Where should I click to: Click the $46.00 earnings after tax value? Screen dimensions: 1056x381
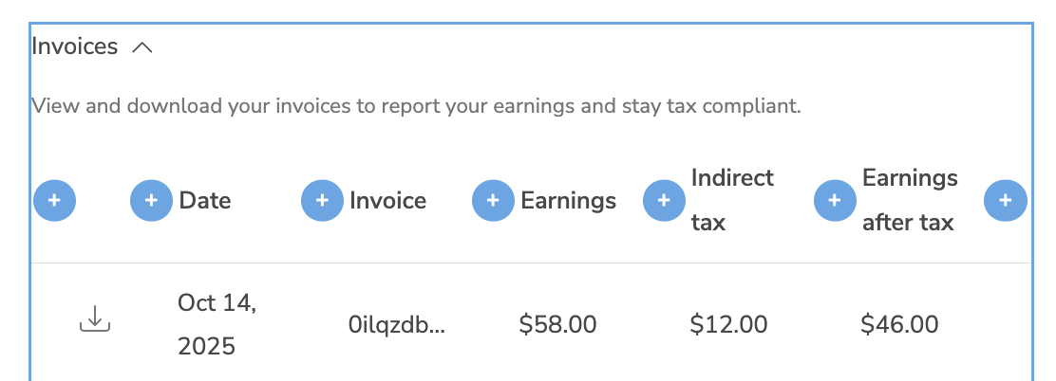(899, 325)
